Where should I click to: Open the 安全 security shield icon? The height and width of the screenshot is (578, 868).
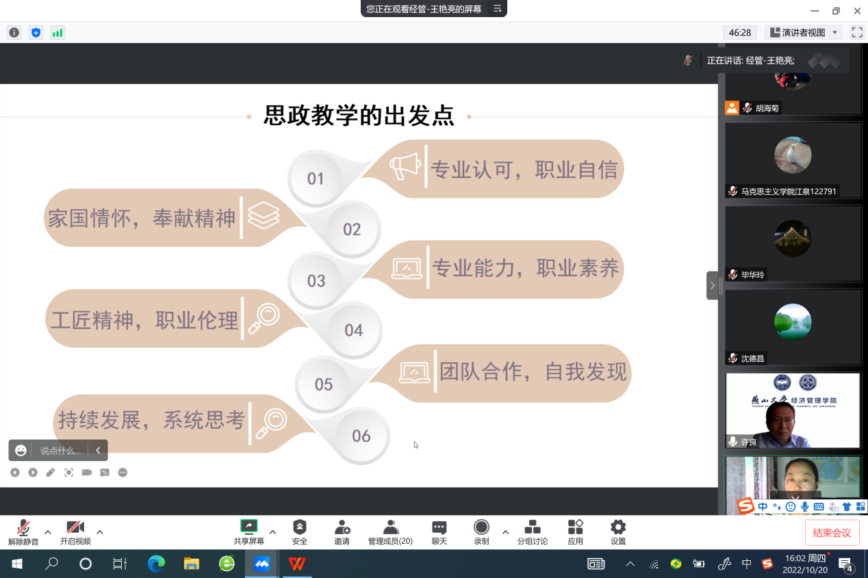299,531
